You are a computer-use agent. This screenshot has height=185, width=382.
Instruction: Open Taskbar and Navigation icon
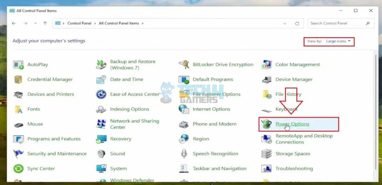pyautogui.click(x=184, y=169)
